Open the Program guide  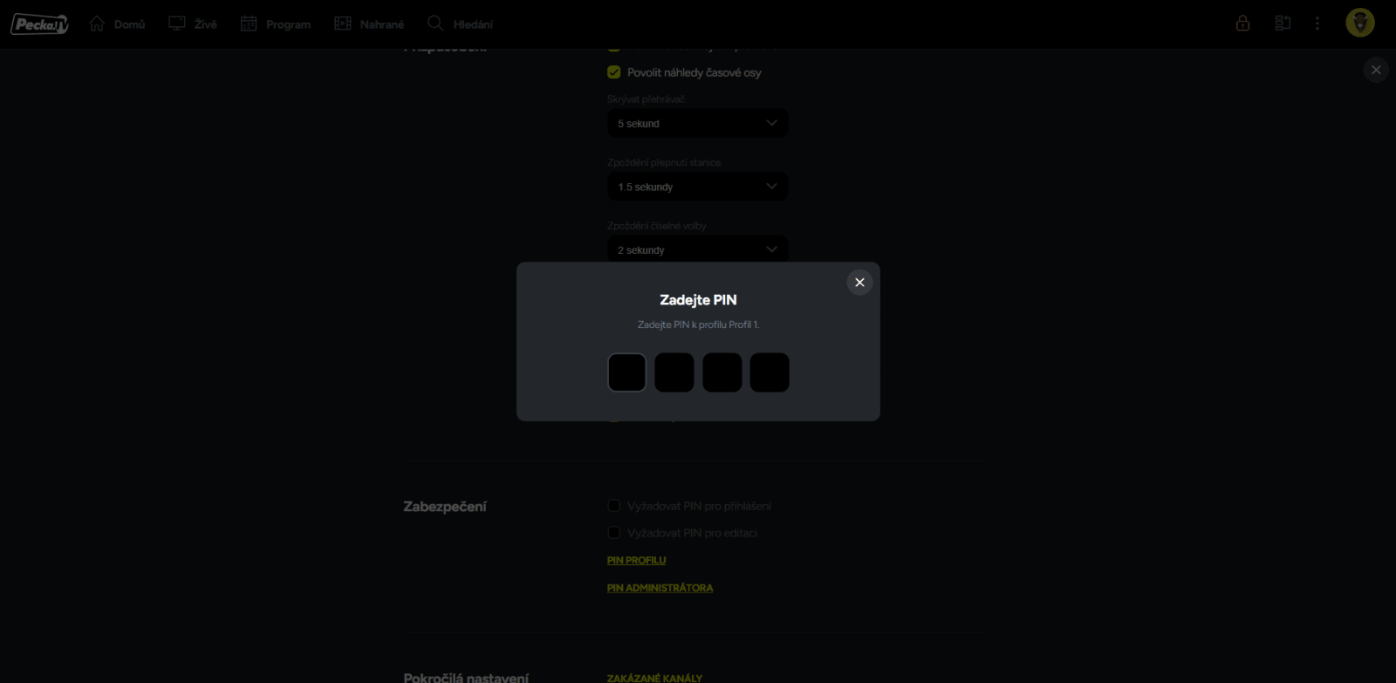pyautogui.click(x=276, y=24)
